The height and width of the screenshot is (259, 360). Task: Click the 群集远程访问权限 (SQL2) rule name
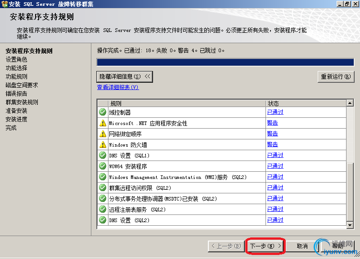[x=140, y=188]
